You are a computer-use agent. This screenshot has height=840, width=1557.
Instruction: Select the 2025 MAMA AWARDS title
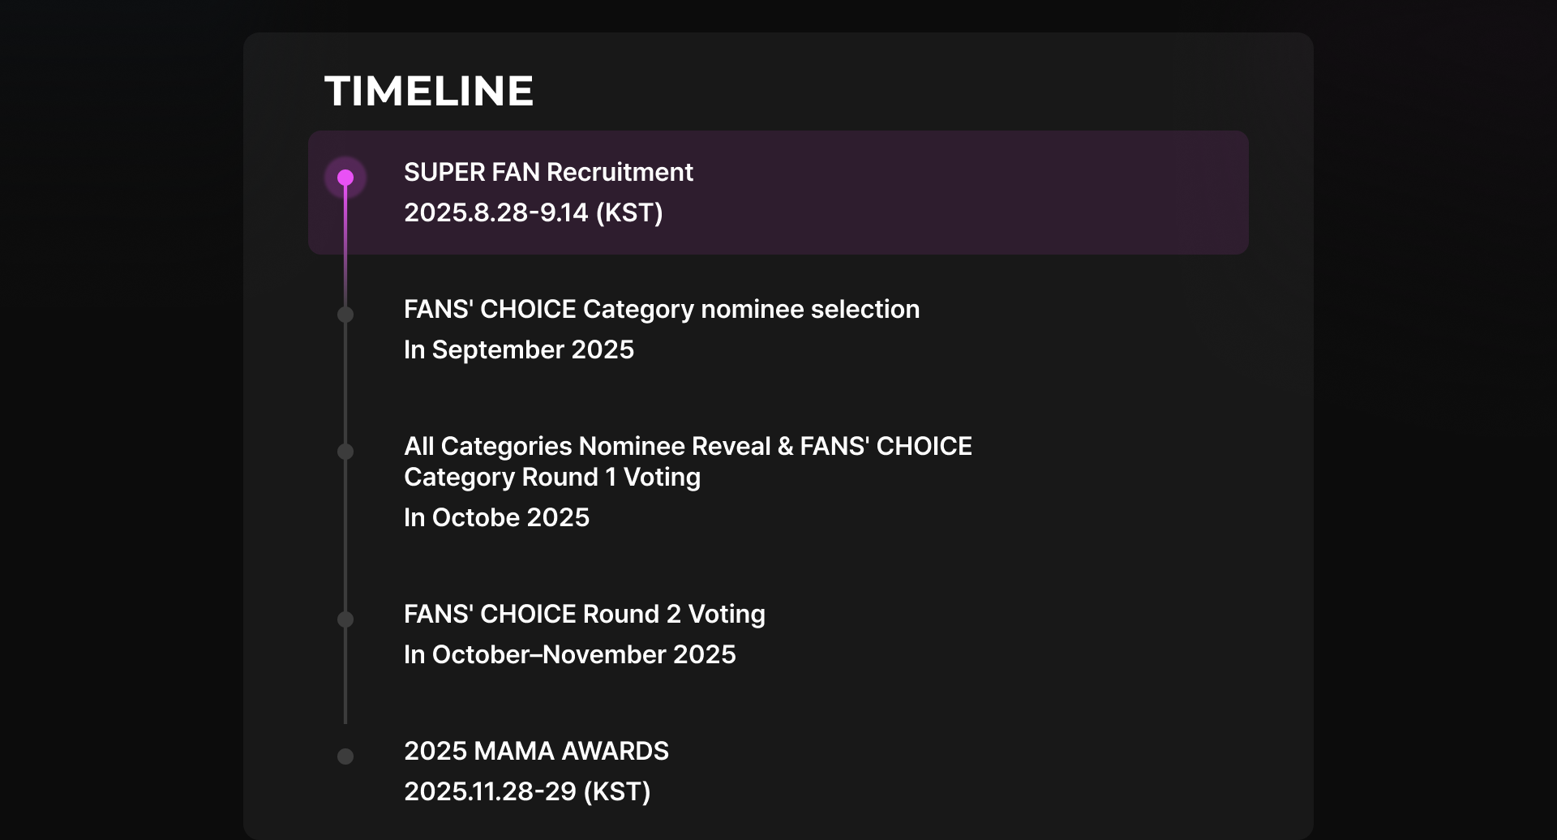point(536,751)
